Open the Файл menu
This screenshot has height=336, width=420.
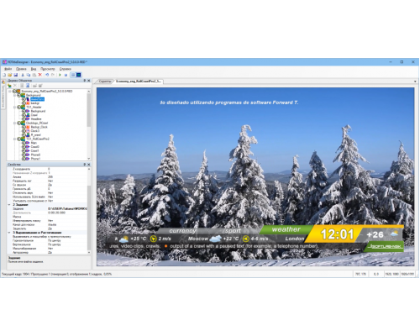8,69
